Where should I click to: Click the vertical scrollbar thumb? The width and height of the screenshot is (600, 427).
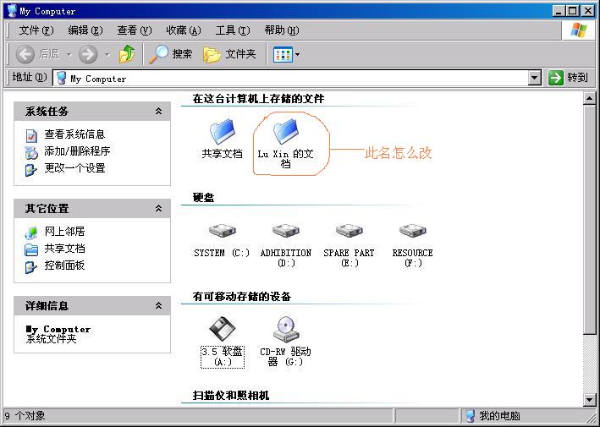589,220
